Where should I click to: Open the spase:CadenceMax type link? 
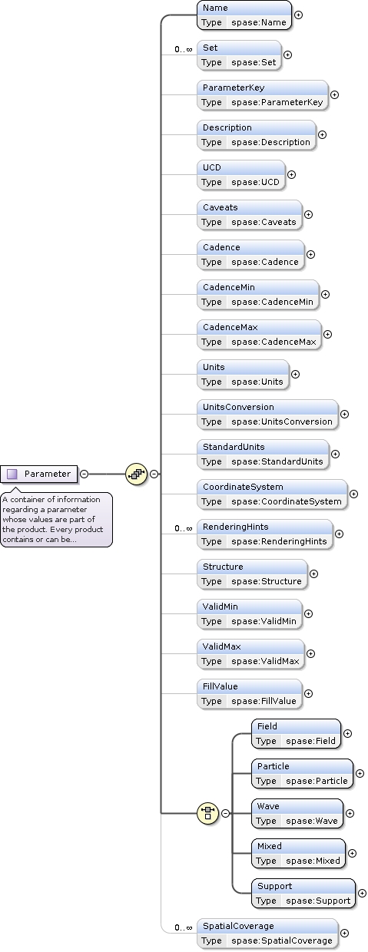pyautogui.click(x=274, y=342)
